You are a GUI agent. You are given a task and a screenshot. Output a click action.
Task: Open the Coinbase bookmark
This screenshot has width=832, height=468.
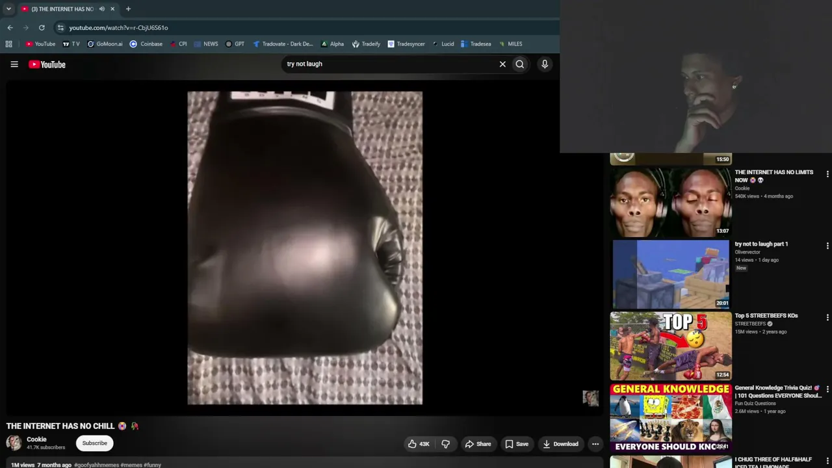pyautogui.click(x=146, y=44)
